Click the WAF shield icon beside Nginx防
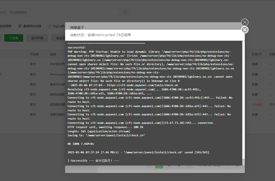 coord(50,26)
